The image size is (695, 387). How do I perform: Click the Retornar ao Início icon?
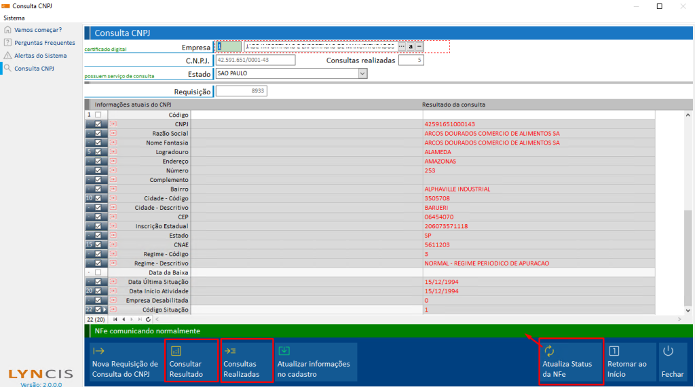[x=614, y=351]
